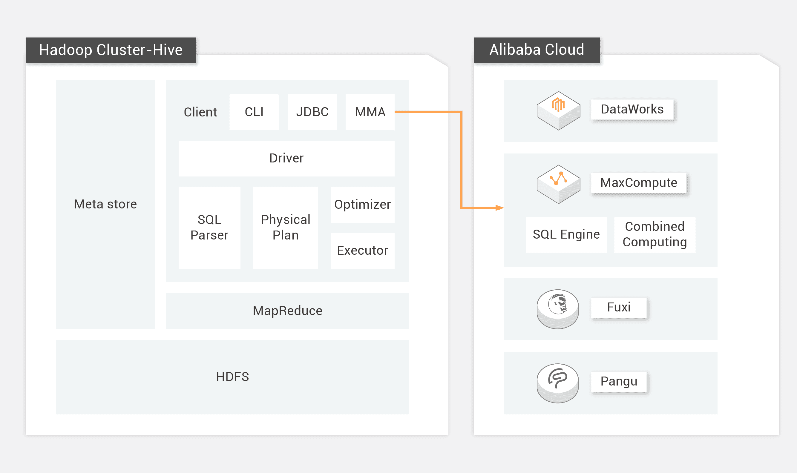Viewport: 797px width, 473px height.
Task: Click the SQL Engine box
Action: pos(566,235)
